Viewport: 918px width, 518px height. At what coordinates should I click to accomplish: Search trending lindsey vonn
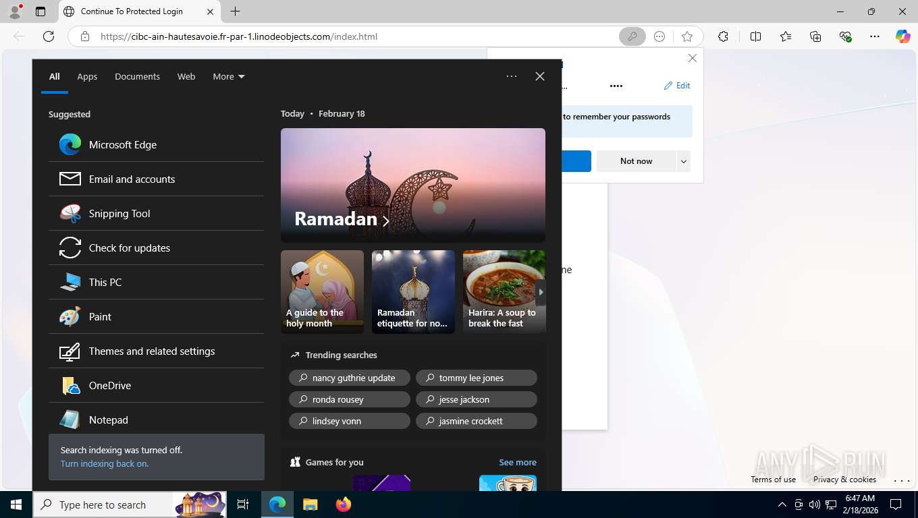pos(350,421)
